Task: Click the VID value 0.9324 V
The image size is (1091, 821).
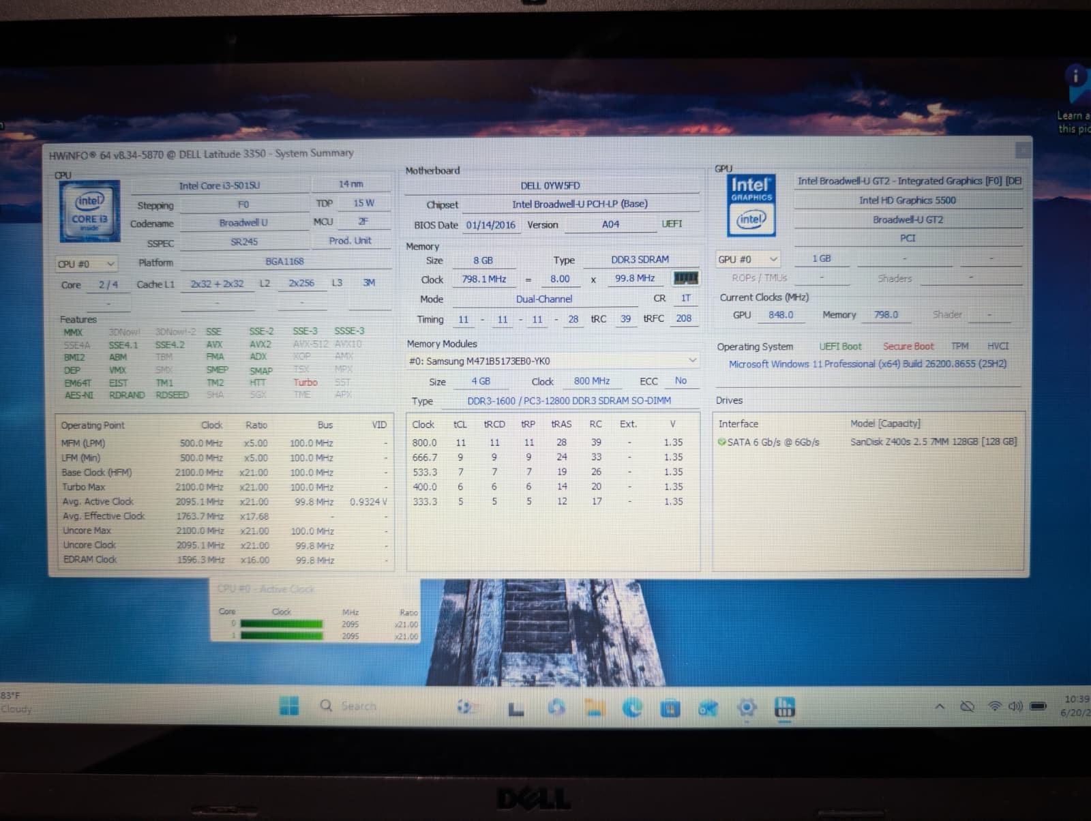Action: click(x=368, y=502)
